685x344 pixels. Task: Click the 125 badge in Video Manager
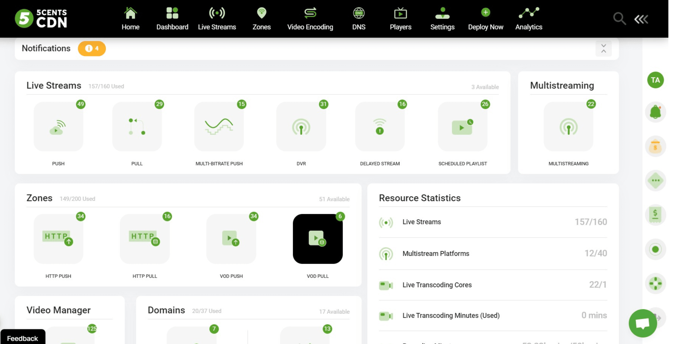tap(92, 329)
